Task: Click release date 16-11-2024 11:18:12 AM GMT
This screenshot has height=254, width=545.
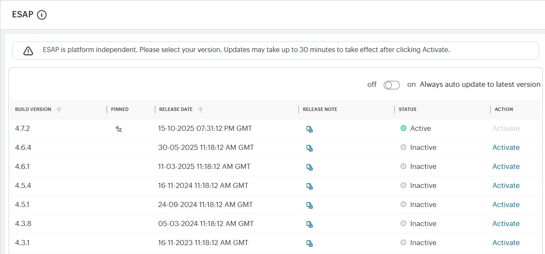Action: (x=203, y=185)
